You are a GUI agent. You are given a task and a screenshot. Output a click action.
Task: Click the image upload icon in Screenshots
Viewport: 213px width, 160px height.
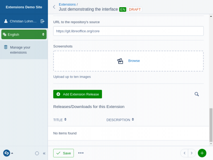(120, 61)
